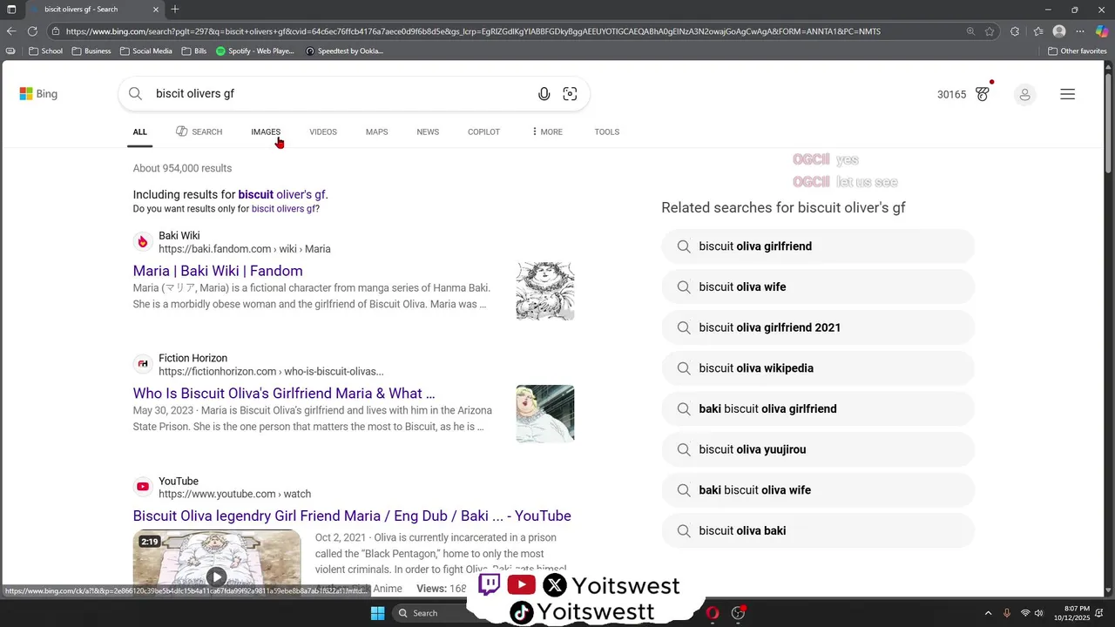
Task: Open visual search camera icon
Action: (x=570, y=94)
